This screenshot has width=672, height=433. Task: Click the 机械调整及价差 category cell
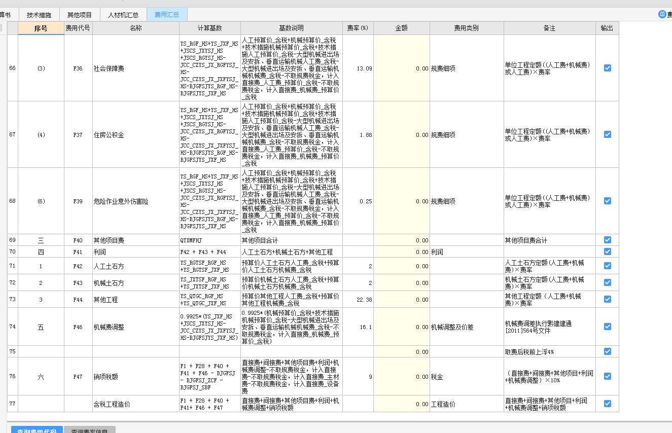pyautogui.click(x=467, y=327)
